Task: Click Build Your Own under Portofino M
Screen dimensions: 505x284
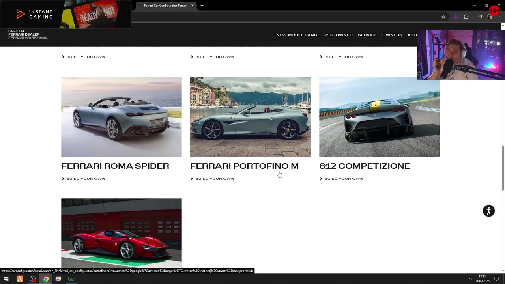Action: 212,179
